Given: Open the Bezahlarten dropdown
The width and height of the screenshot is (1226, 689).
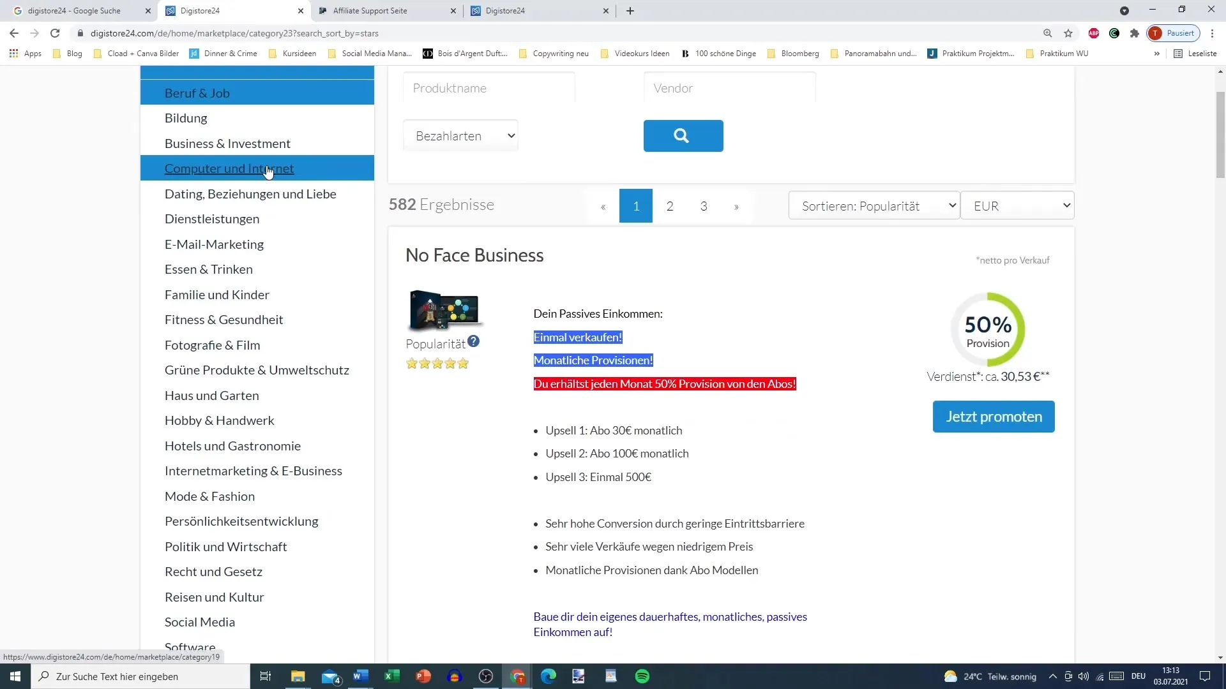Looking at the screenshot, I should click(460, 136).
